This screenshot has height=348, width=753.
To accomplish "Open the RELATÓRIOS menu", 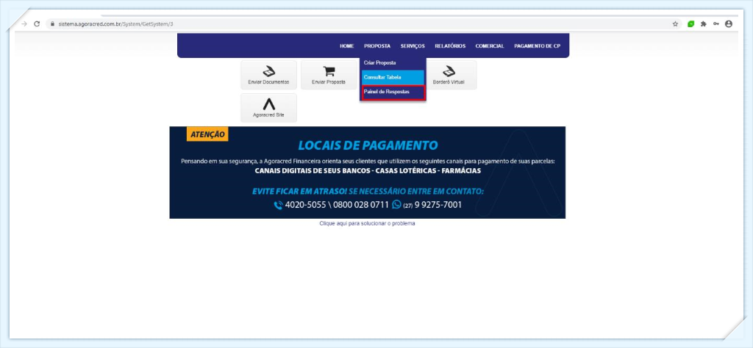I will [450, 46].
